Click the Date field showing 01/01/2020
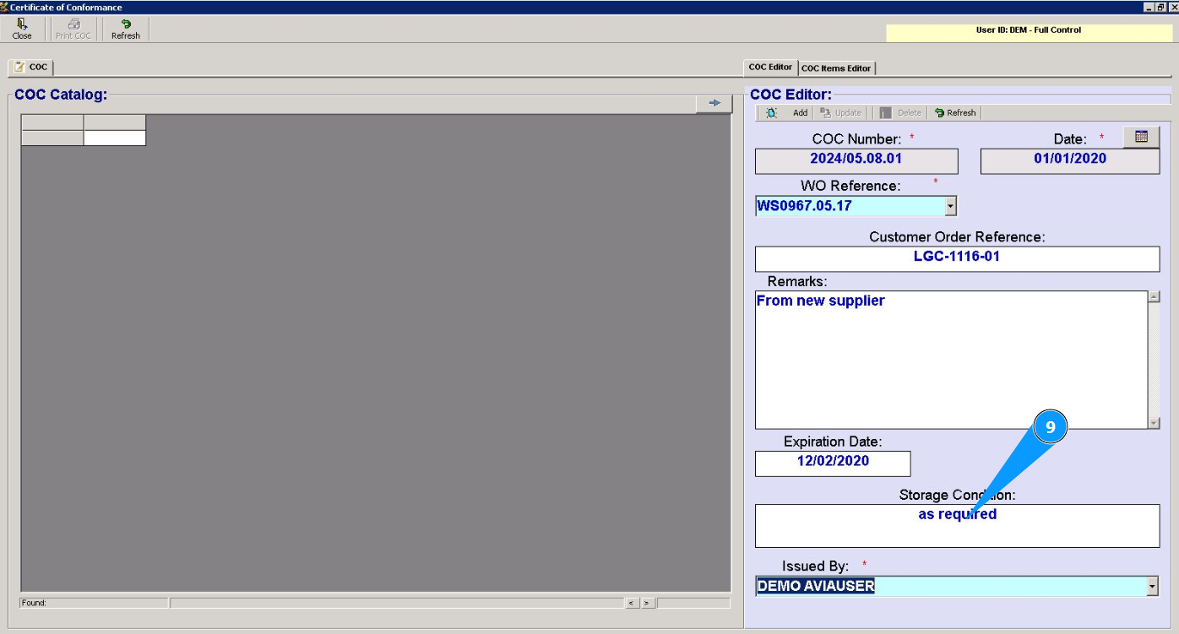The width and height of the screenshot is (1179, 634). pos(1070,161)
